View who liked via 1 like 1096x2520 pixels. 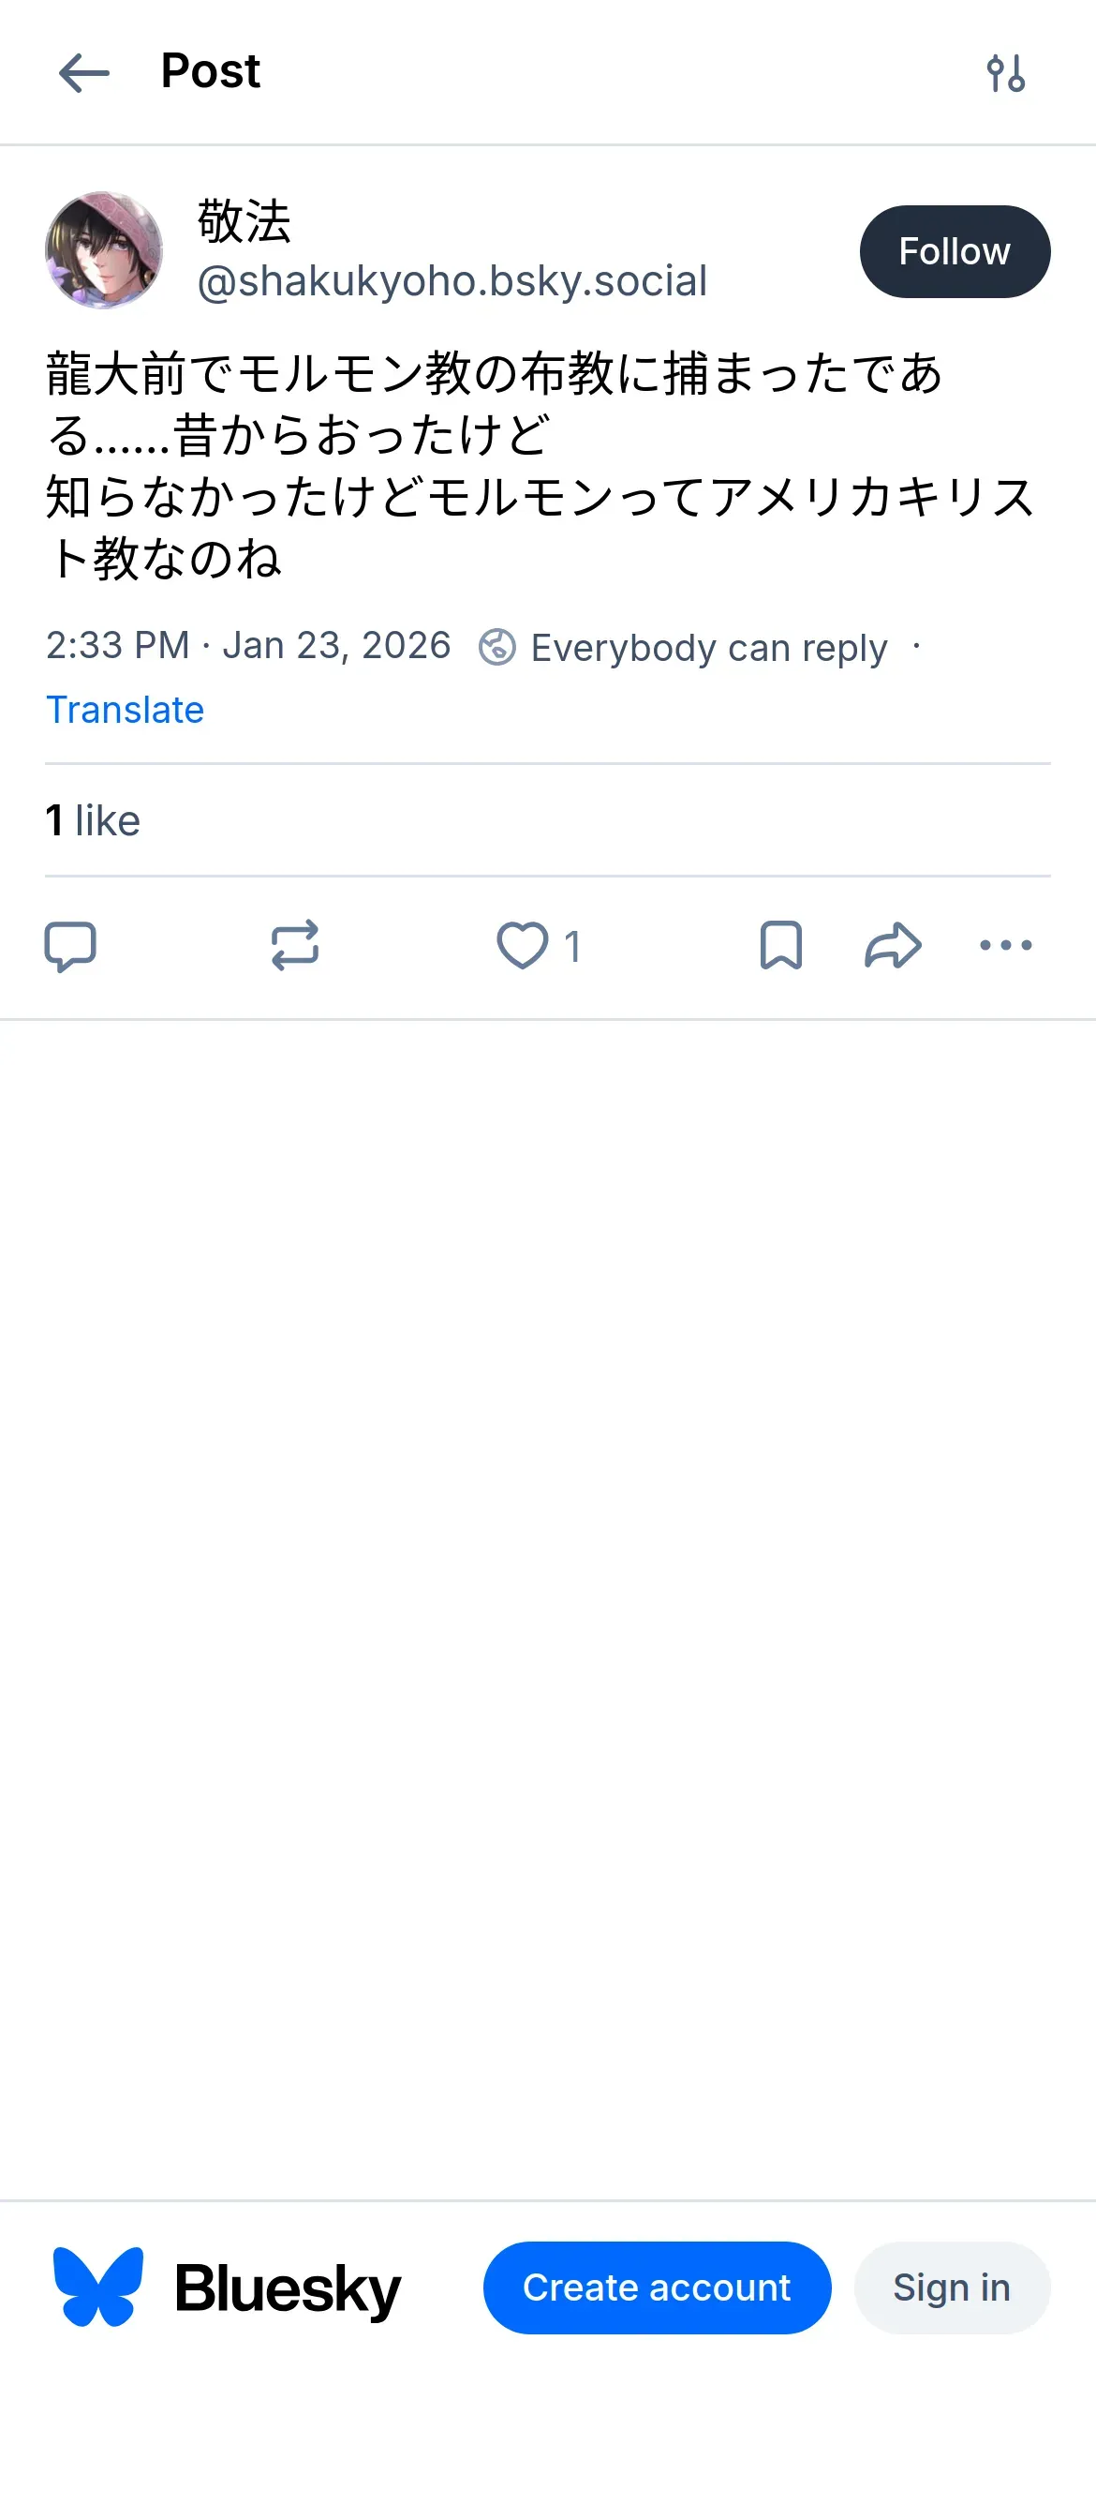(93, 820)
